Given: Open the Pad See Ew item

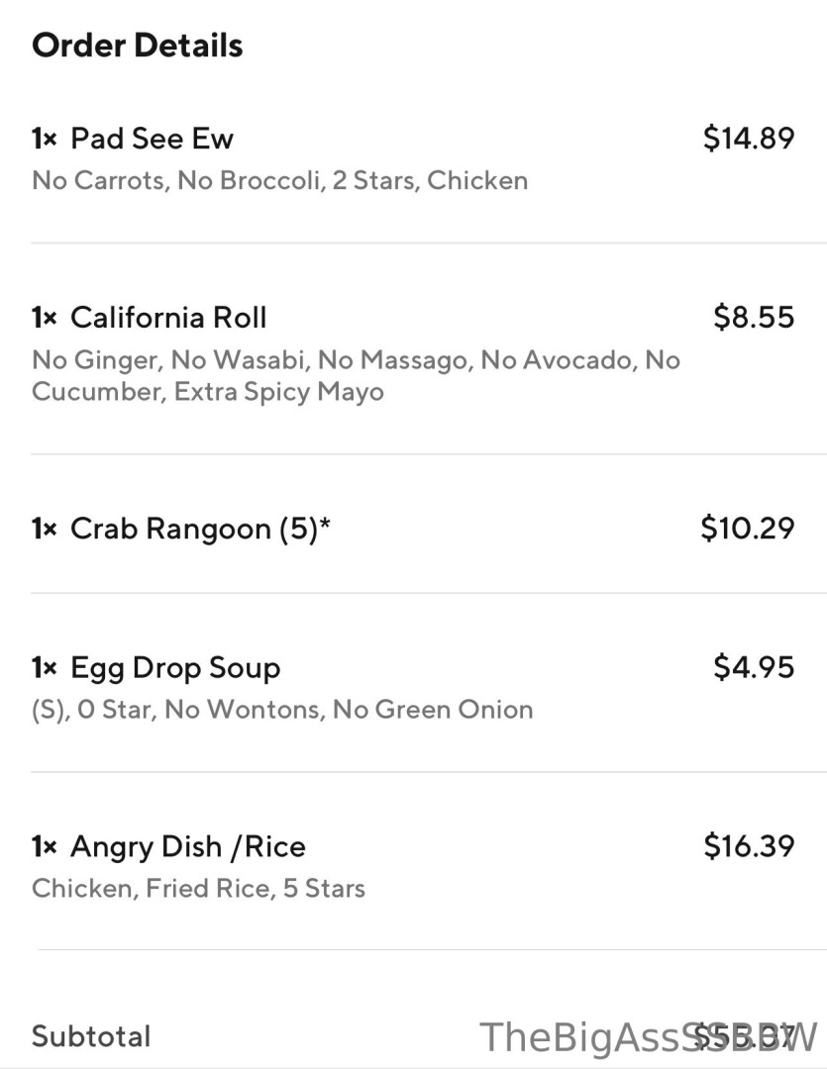Looking at the screenshot, I should [152, 139].
